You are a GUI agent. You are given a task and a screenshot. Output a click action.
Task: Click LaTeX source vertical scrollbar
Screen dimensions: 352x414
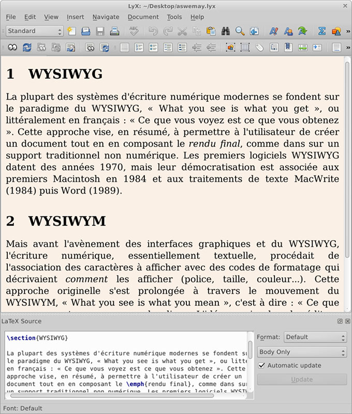coord(251,350)
